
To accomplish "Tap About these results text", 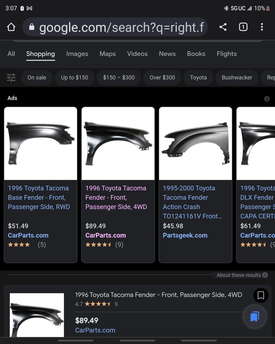I will click(x=239, y=275).
